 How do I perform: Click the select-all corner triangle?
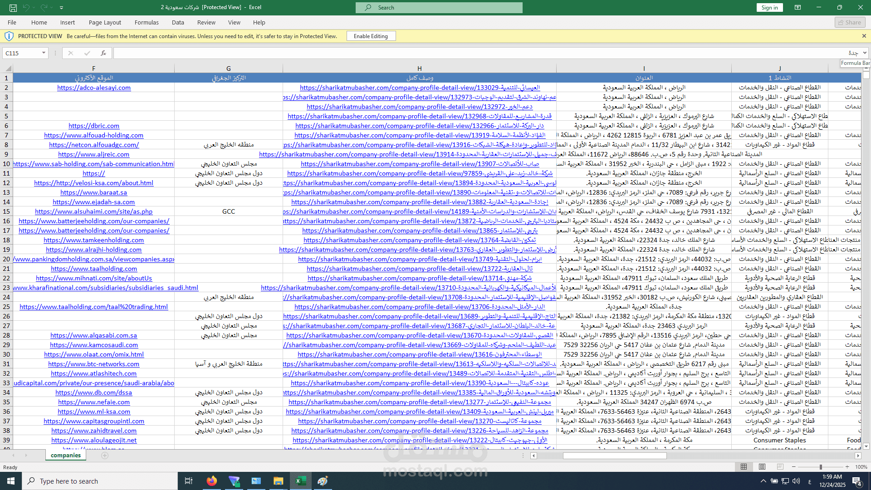8,69
